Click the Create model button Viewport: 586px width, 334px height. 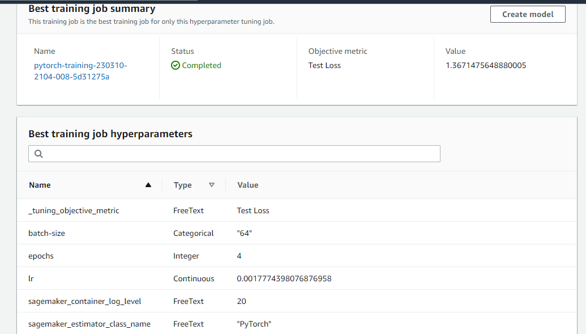[x=527, y=14]
